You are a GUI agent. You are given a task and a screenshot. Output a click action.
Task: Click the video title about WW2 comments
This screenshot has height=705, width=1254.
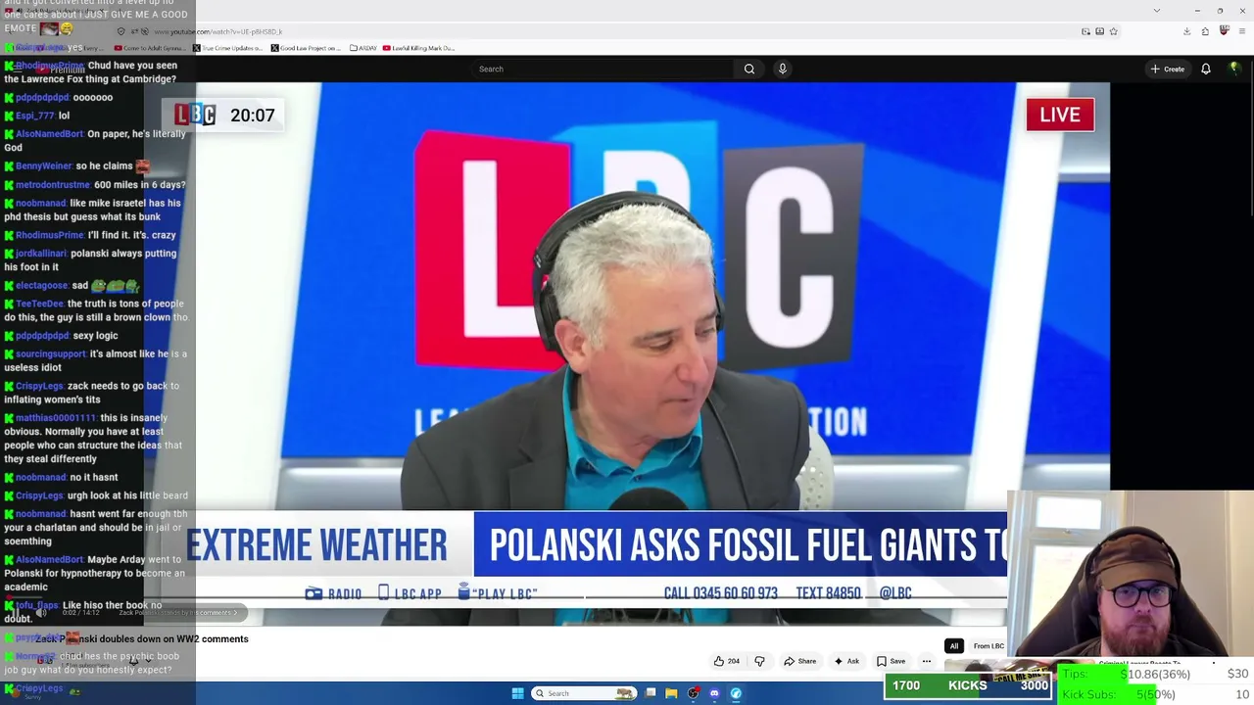(x=141, y=639)
